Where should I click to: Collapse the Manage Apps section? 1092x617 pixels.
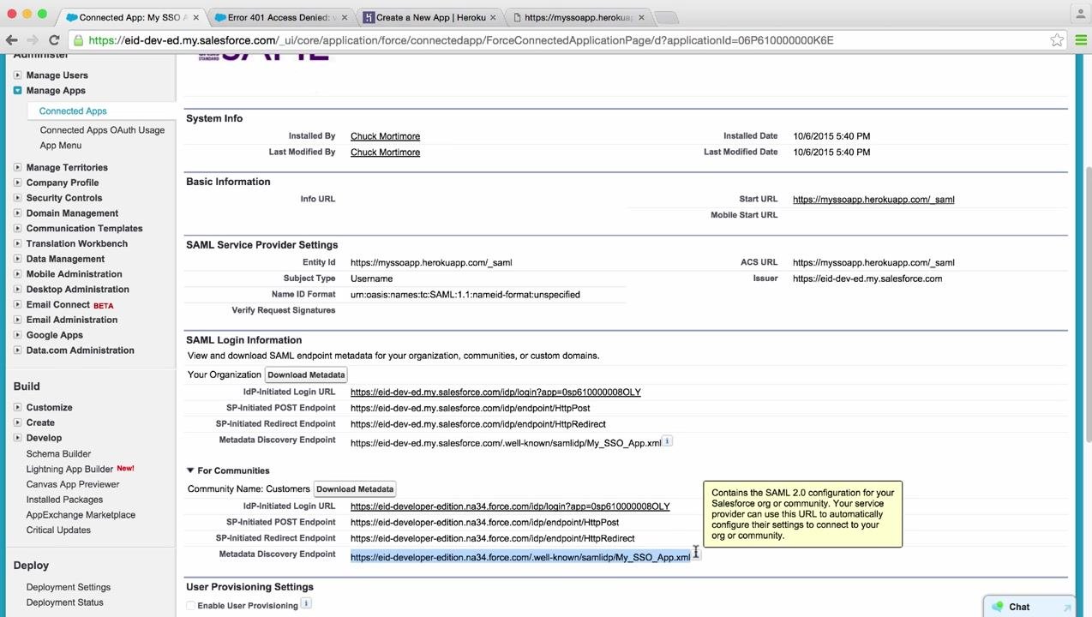[x=17, y=91]
